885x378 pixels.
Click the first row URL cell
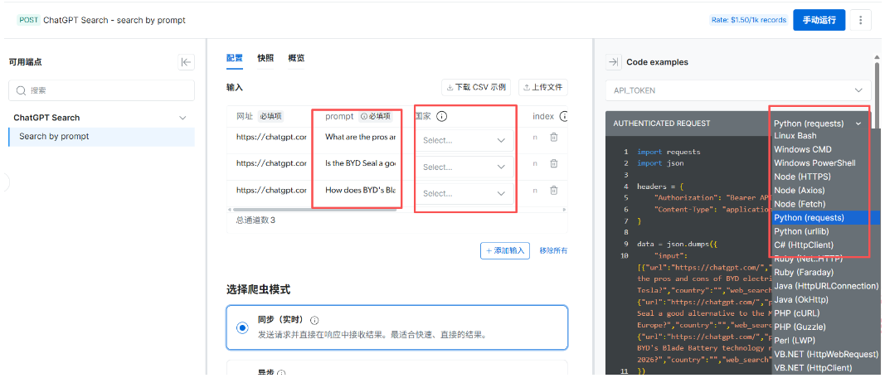click(271, 137)
